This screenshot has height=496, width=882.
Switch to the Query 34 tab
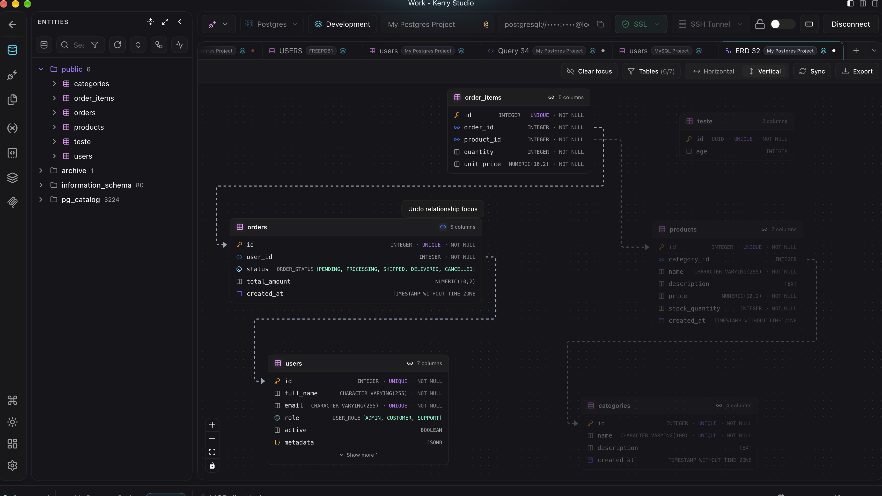pyautogui.click(x=547, y=51)
